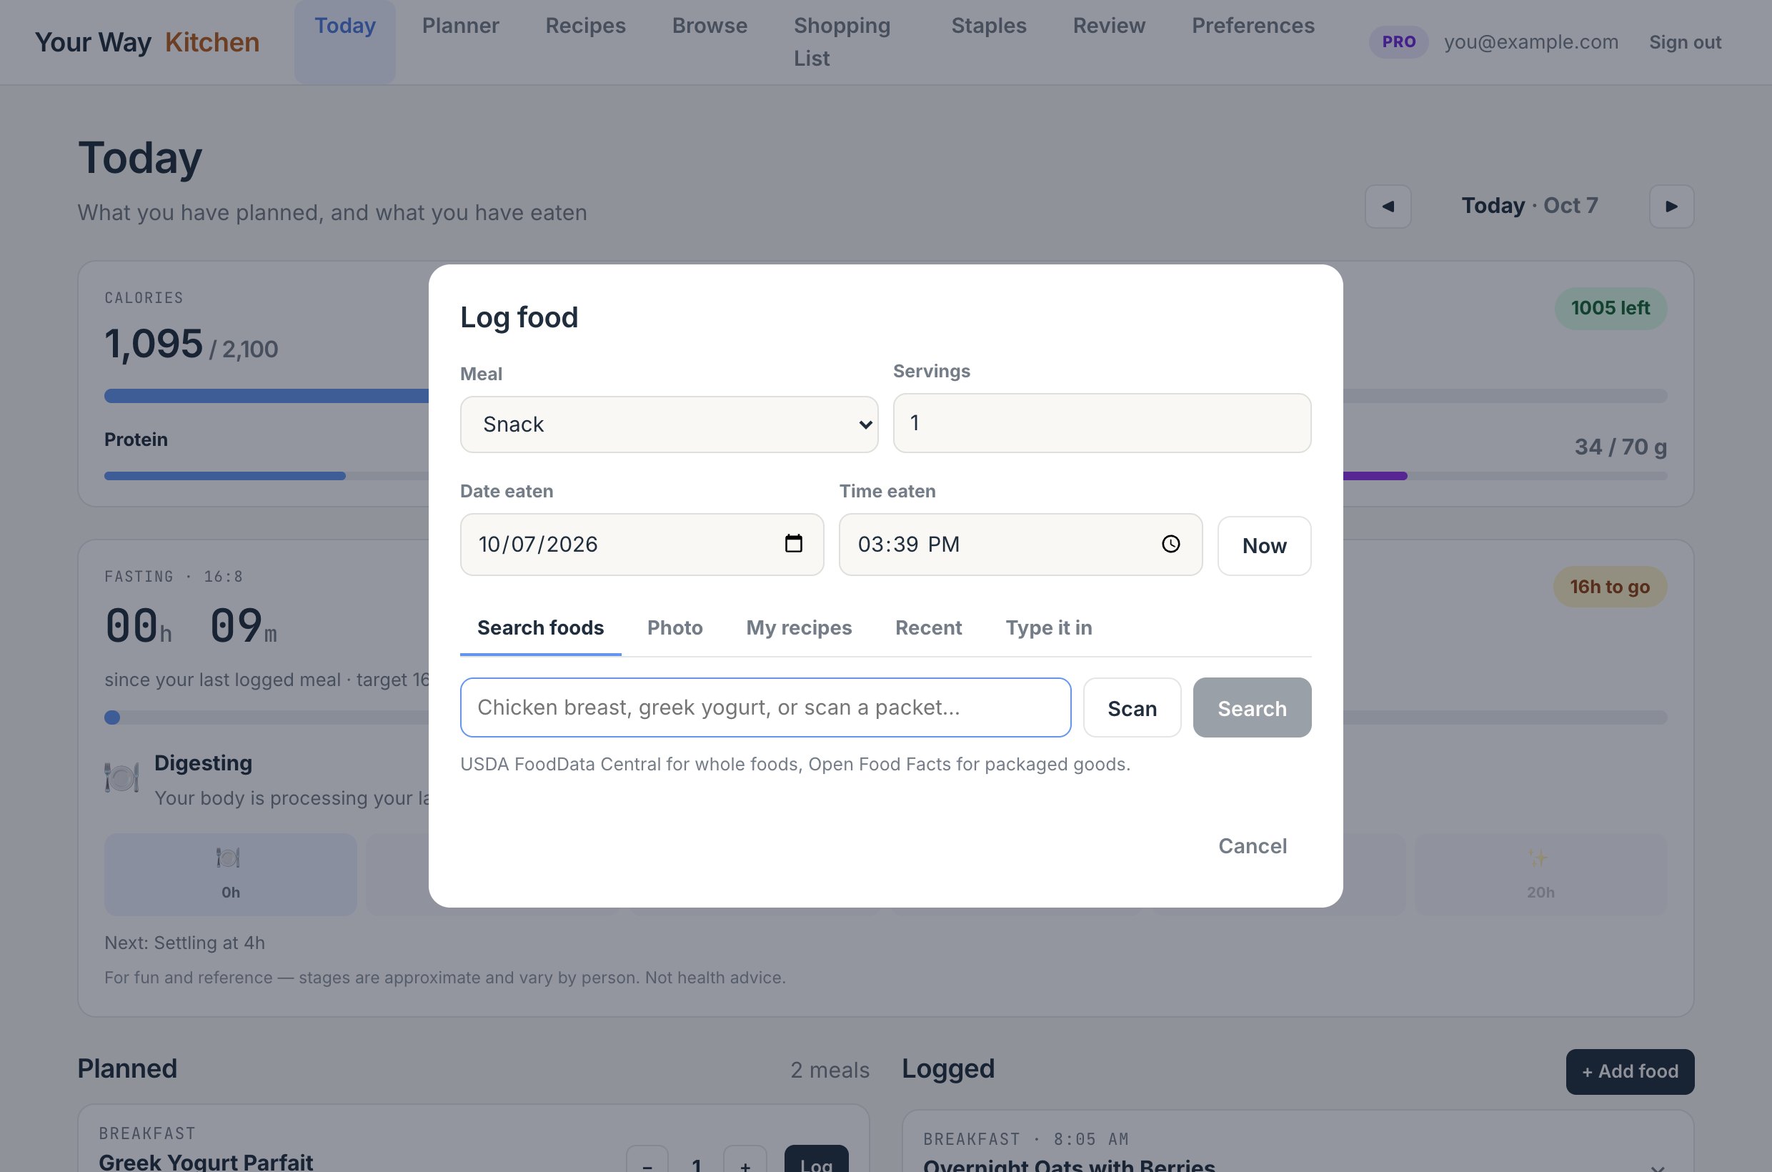This screenshot has width=1772, height=1172.
Task: Open the Preferences nav item
Action: (1253, 26)
